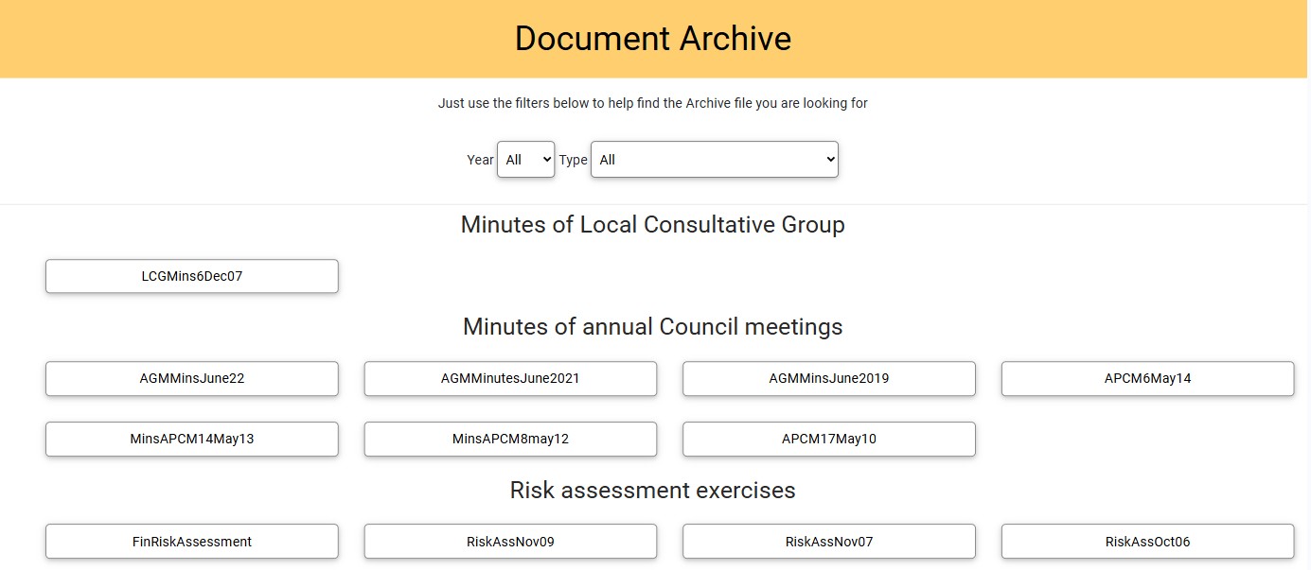Click the Risk assessment exercises heading

(x=653, y=490)
